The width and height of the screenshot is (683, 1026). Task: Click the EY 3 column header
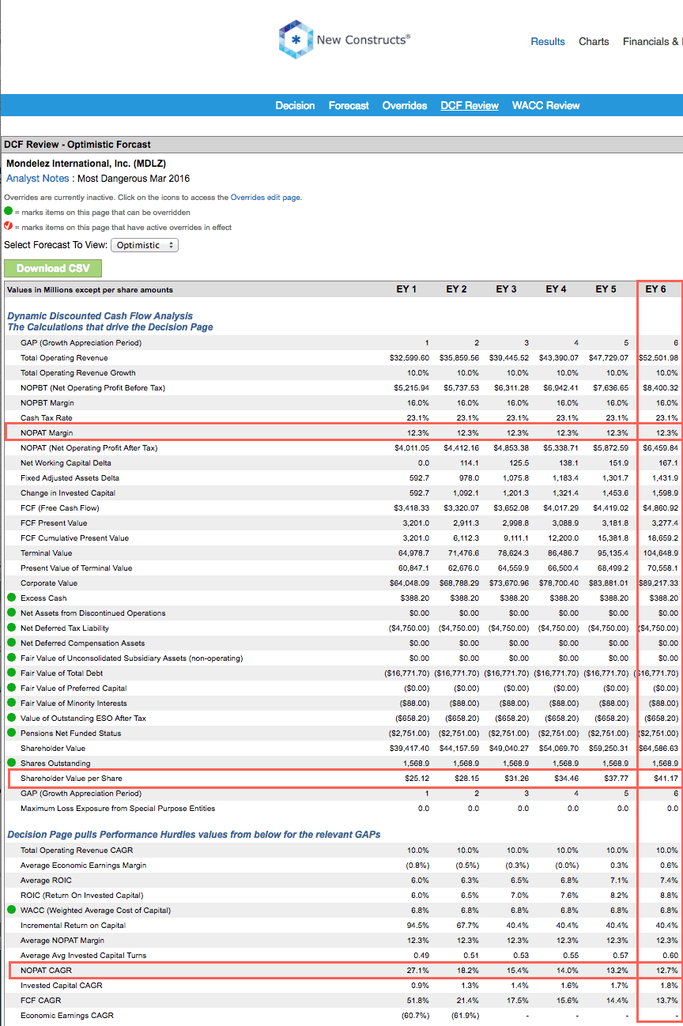pyautogui.click(x=506, y=289)
